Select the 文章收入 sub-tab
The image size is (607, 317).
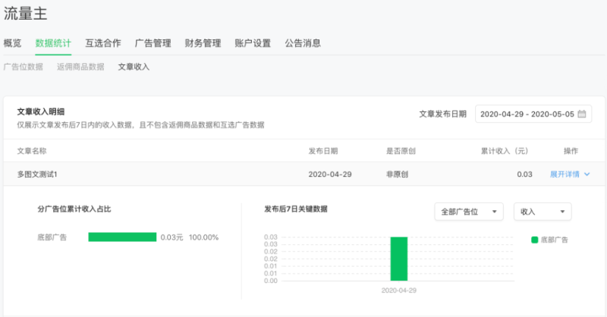[134, 67]
